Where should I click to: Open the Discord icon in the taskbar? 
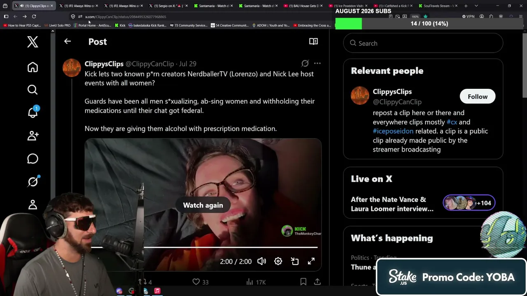tap(119, 291)
